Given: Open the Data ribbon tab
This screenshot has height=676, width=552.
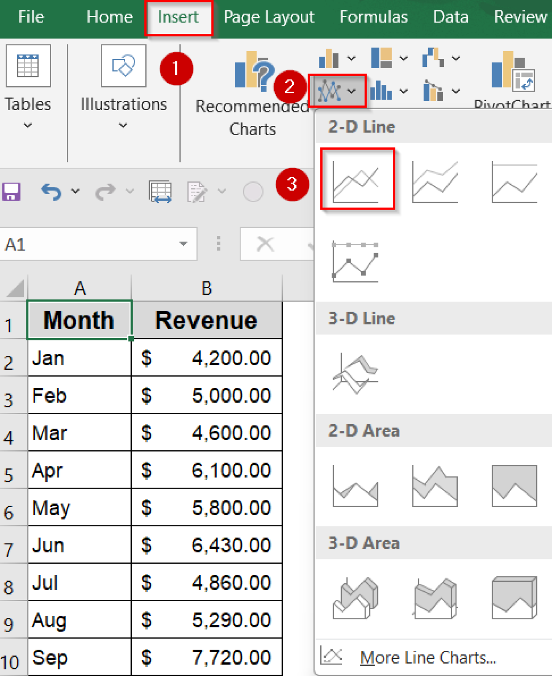Looking at the screenshot, I should (450, 17).
